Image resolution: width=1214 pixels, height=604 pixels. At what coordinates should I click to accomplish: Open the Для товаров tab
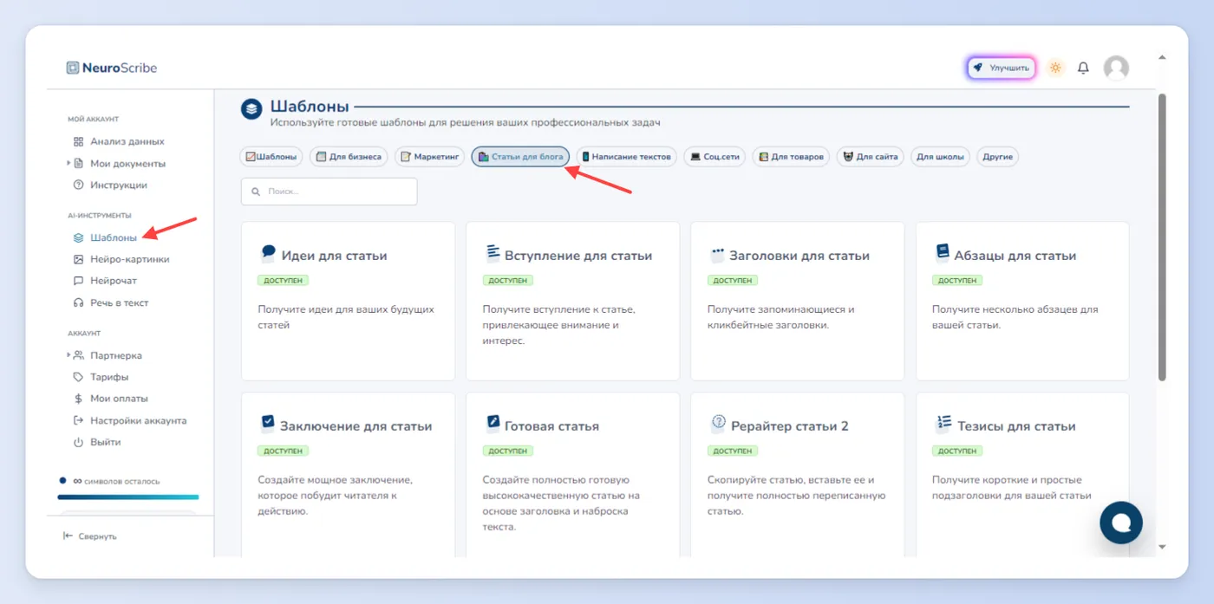[791, 157]
